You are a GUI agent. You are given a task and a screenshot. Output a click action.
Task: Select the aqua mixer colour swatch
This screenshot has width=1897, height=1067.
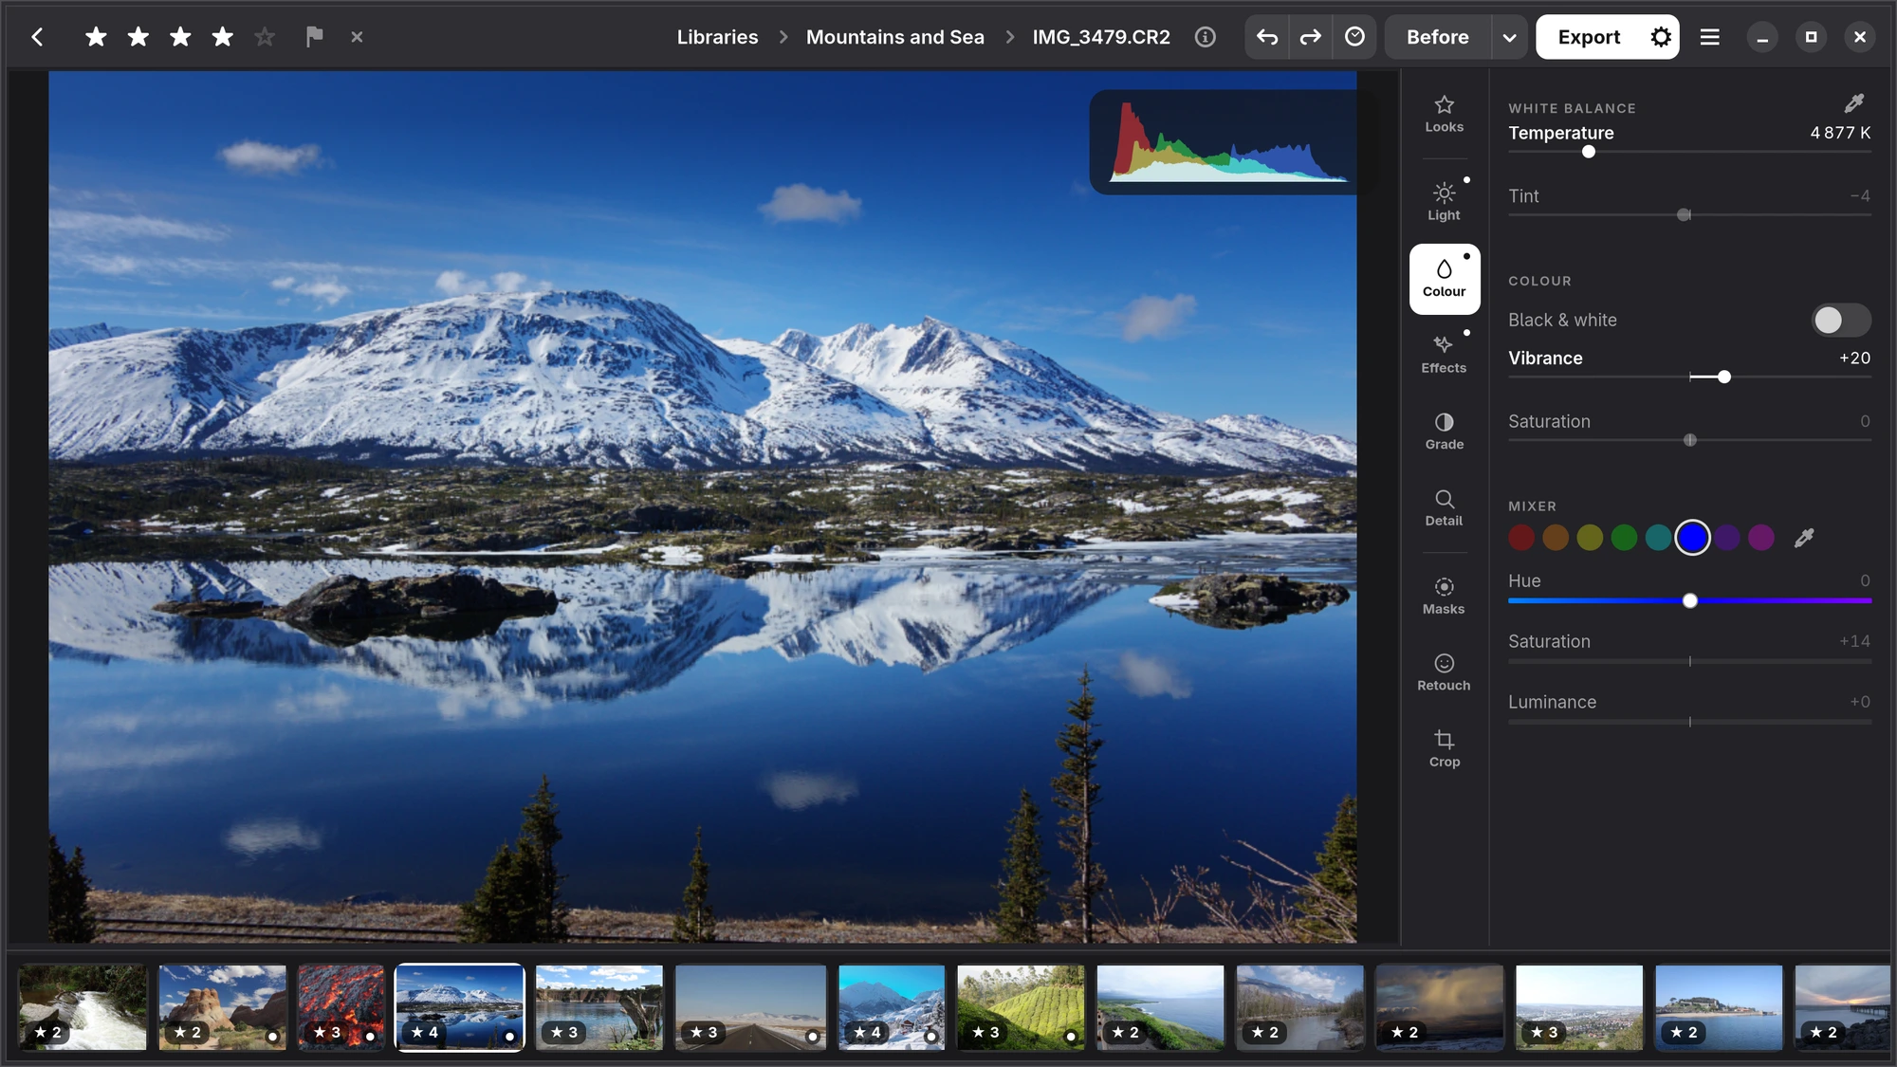pyautogui.click(x=1658, y=538)
